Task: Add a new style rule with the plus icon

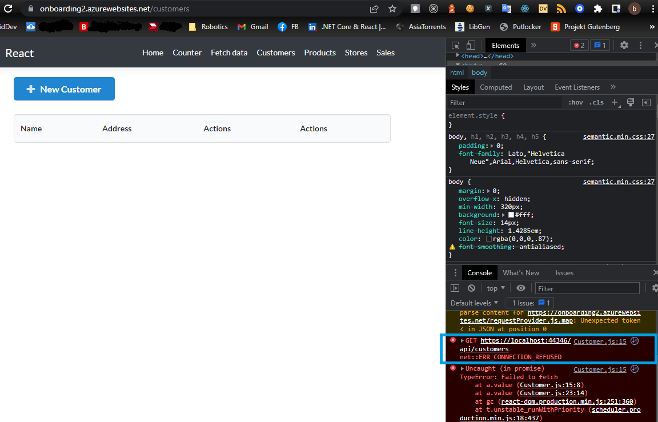Action: click(x=615, y=102)
